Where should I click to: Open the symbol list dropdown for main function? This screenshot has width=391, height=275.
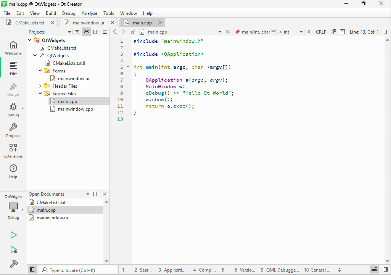[269, 32]
